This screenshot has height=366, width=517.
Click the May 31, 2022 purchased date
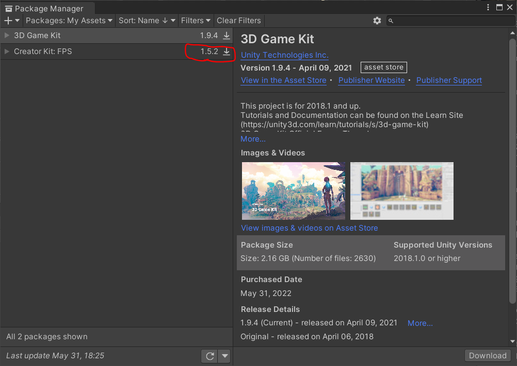point(266,293)
